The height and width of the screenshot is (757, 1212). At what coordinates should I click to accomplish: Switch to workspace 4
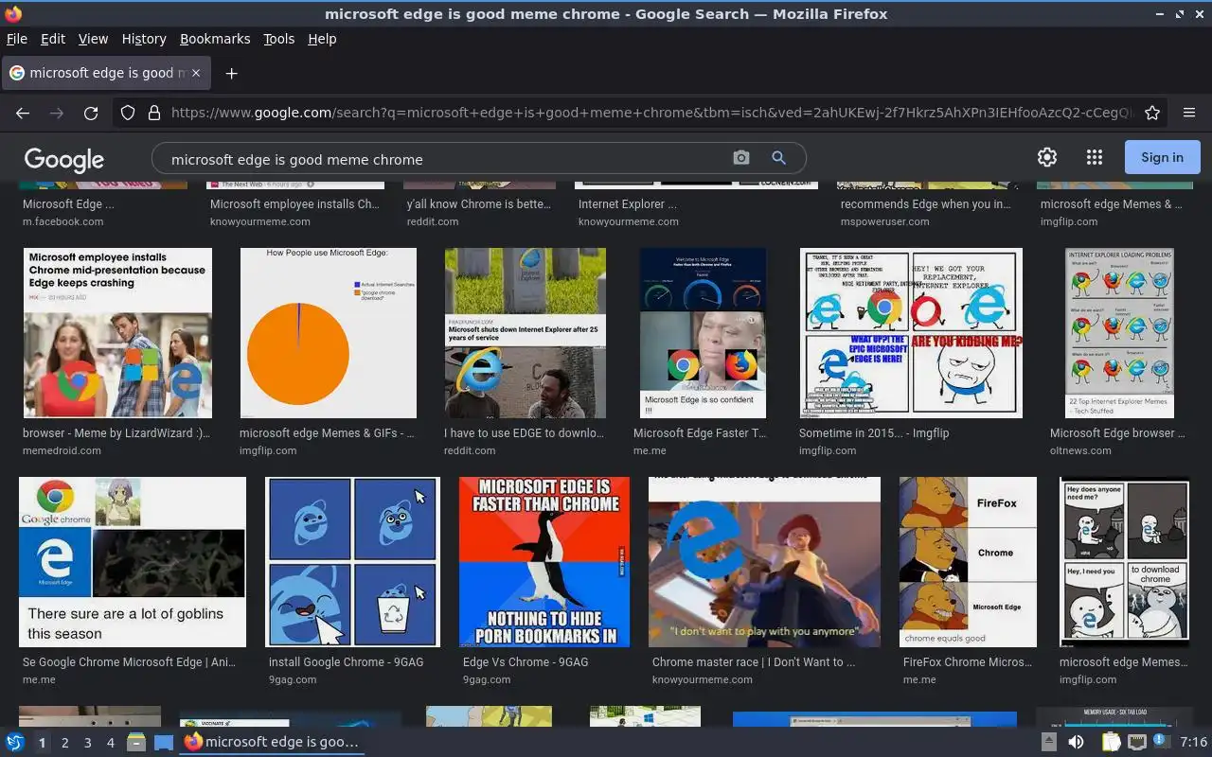[111, 743]
